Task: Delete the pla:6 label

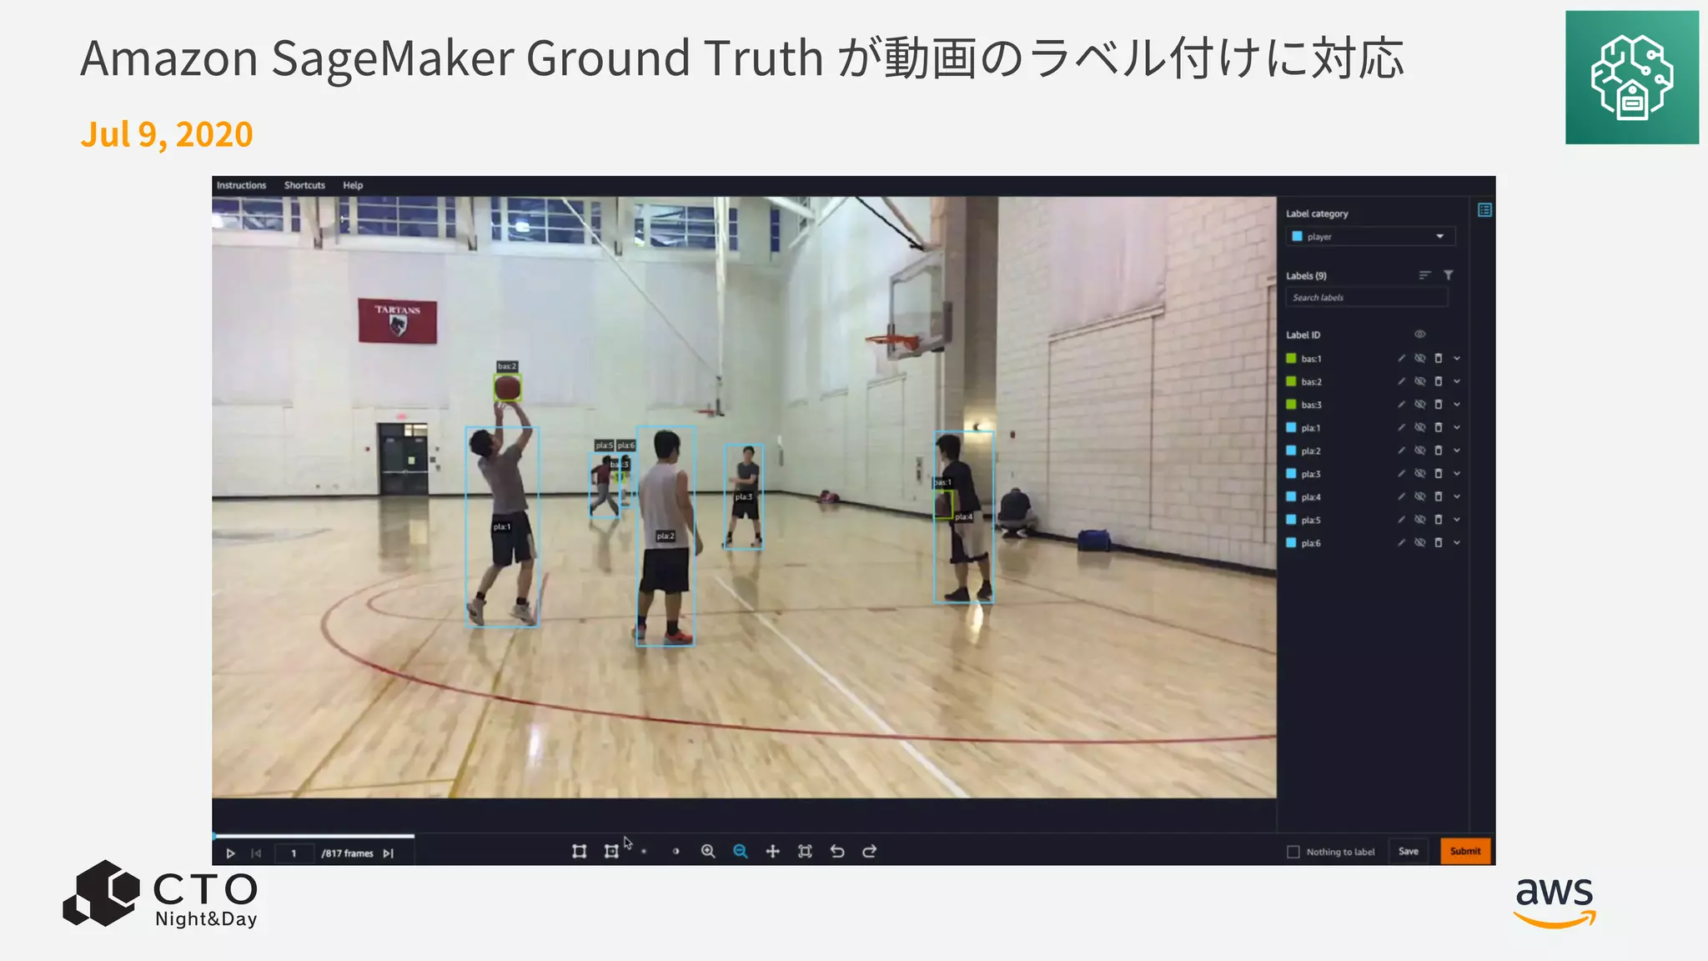Action: pyautogui.click(x=1438, y=543)
